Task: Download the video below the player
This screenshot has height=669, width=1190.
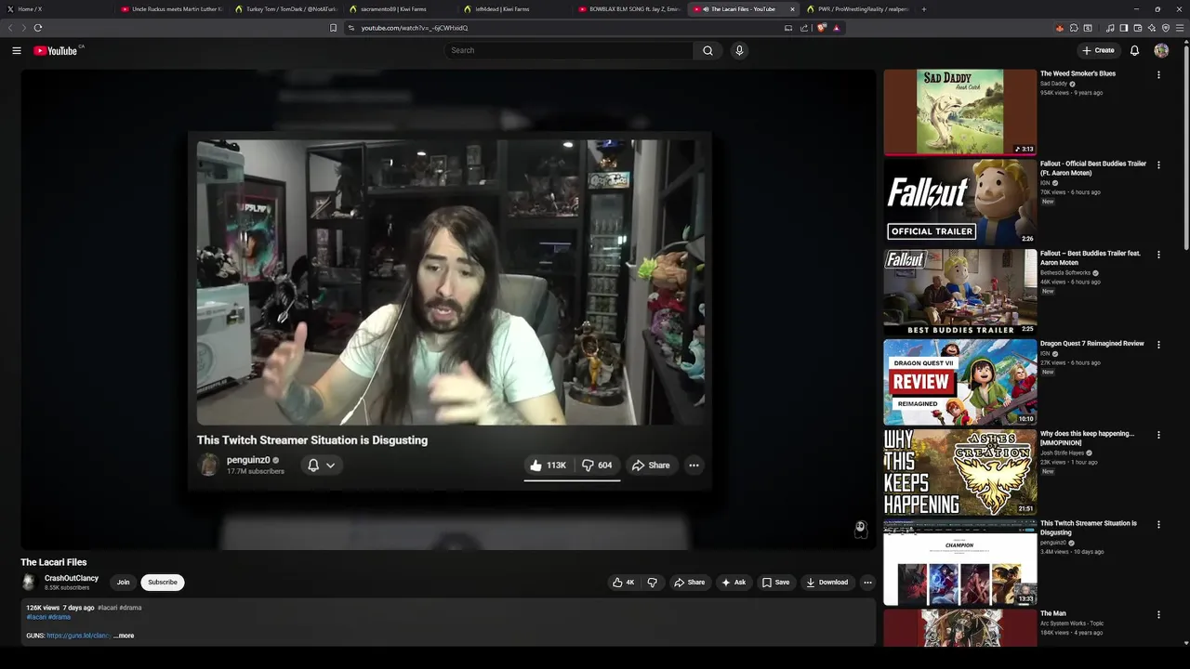Action: click(x=826, y=583)
